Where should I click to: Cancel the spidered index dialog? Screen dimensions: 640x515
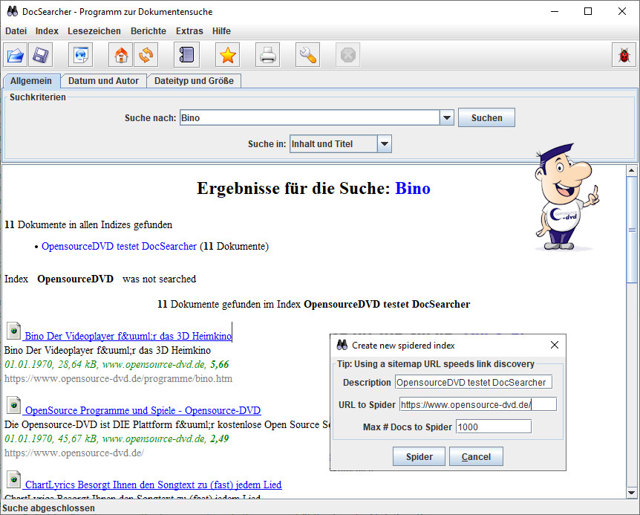[x=476, y=457]
